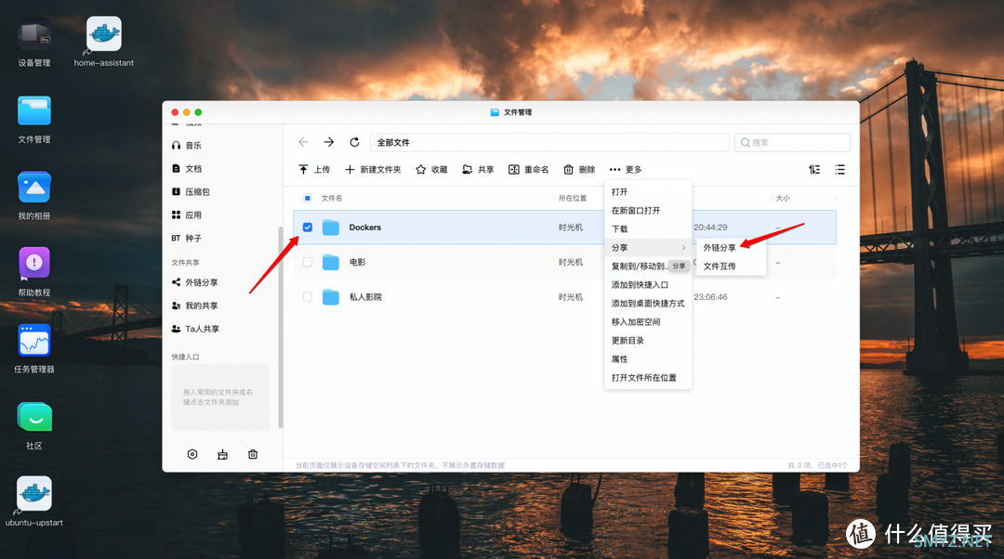Toggle the select-all checkbox in header
Viewport: 1004px width, 559px height.
[308, 199]
